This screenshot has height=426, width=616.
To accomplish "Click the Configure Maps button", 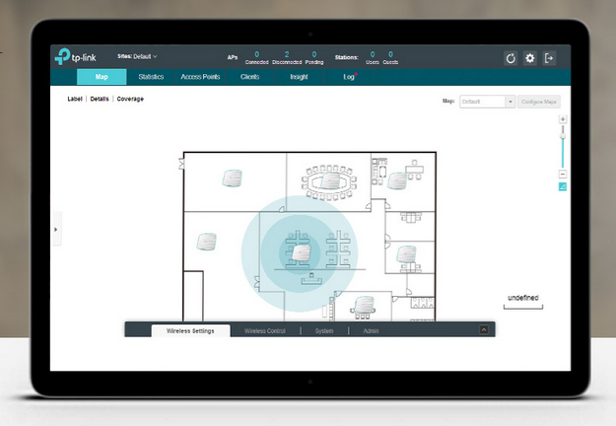I will point(539,101).
